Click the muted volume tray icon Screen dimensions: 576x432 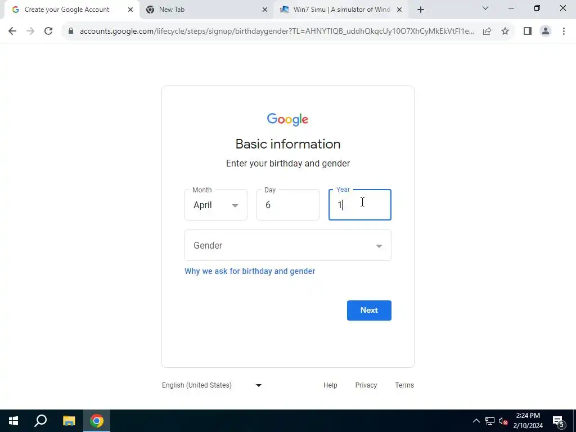(x=503, y=421)
